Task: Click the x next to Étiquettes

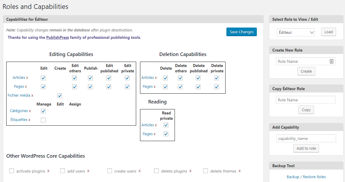Action: pyautogui.click(x=29, y=120)
